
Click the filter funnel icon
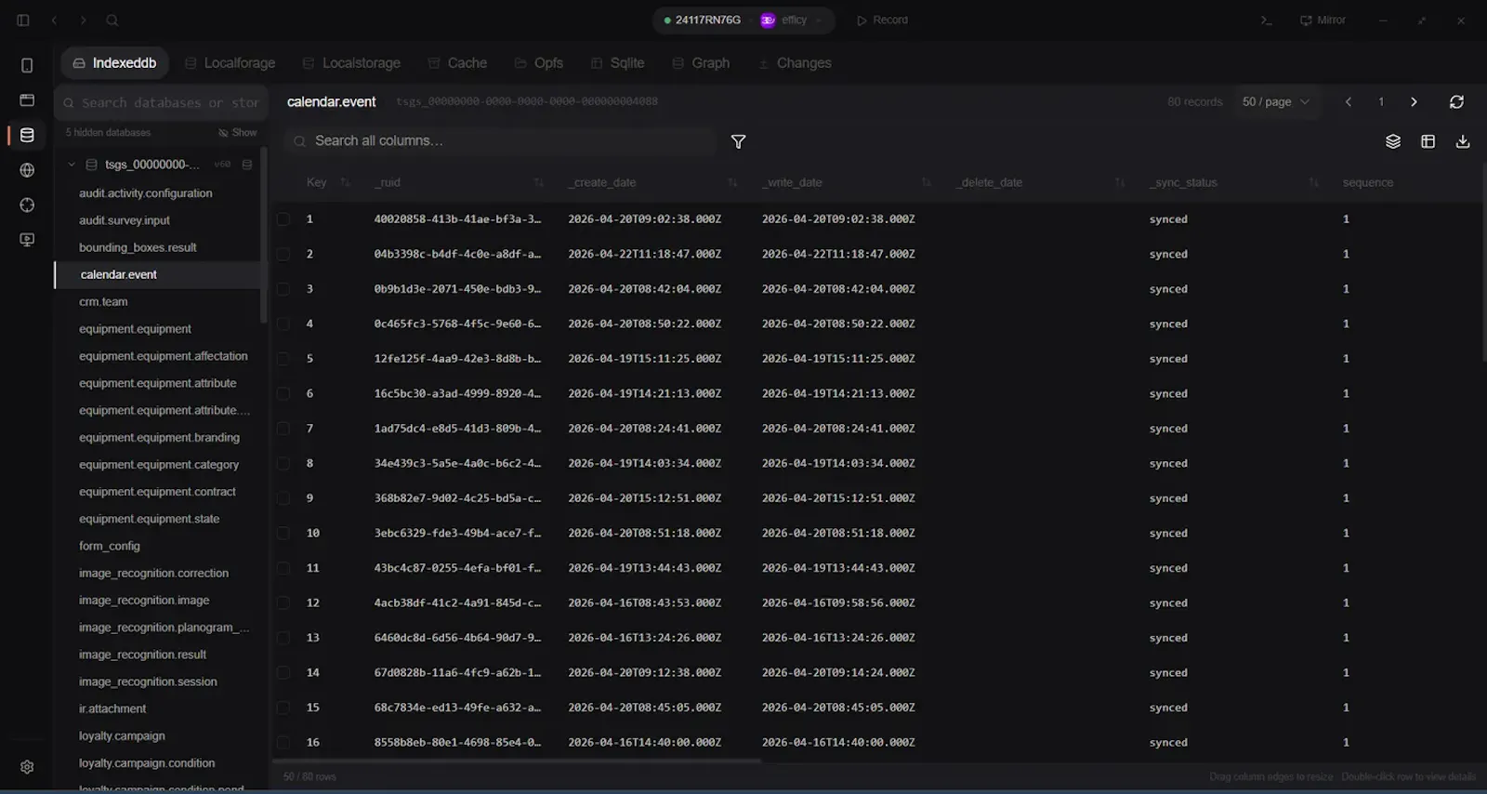pos(738,141)
